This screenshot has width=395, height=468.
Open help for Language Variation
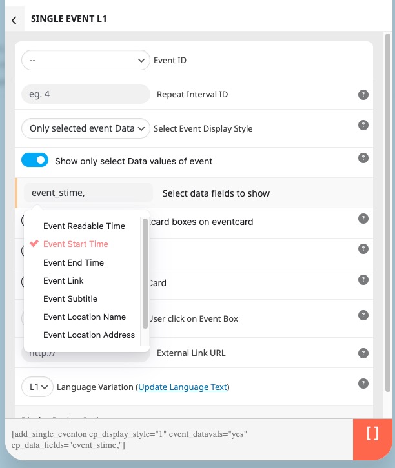pyautogui.click(x=363, y=384)
